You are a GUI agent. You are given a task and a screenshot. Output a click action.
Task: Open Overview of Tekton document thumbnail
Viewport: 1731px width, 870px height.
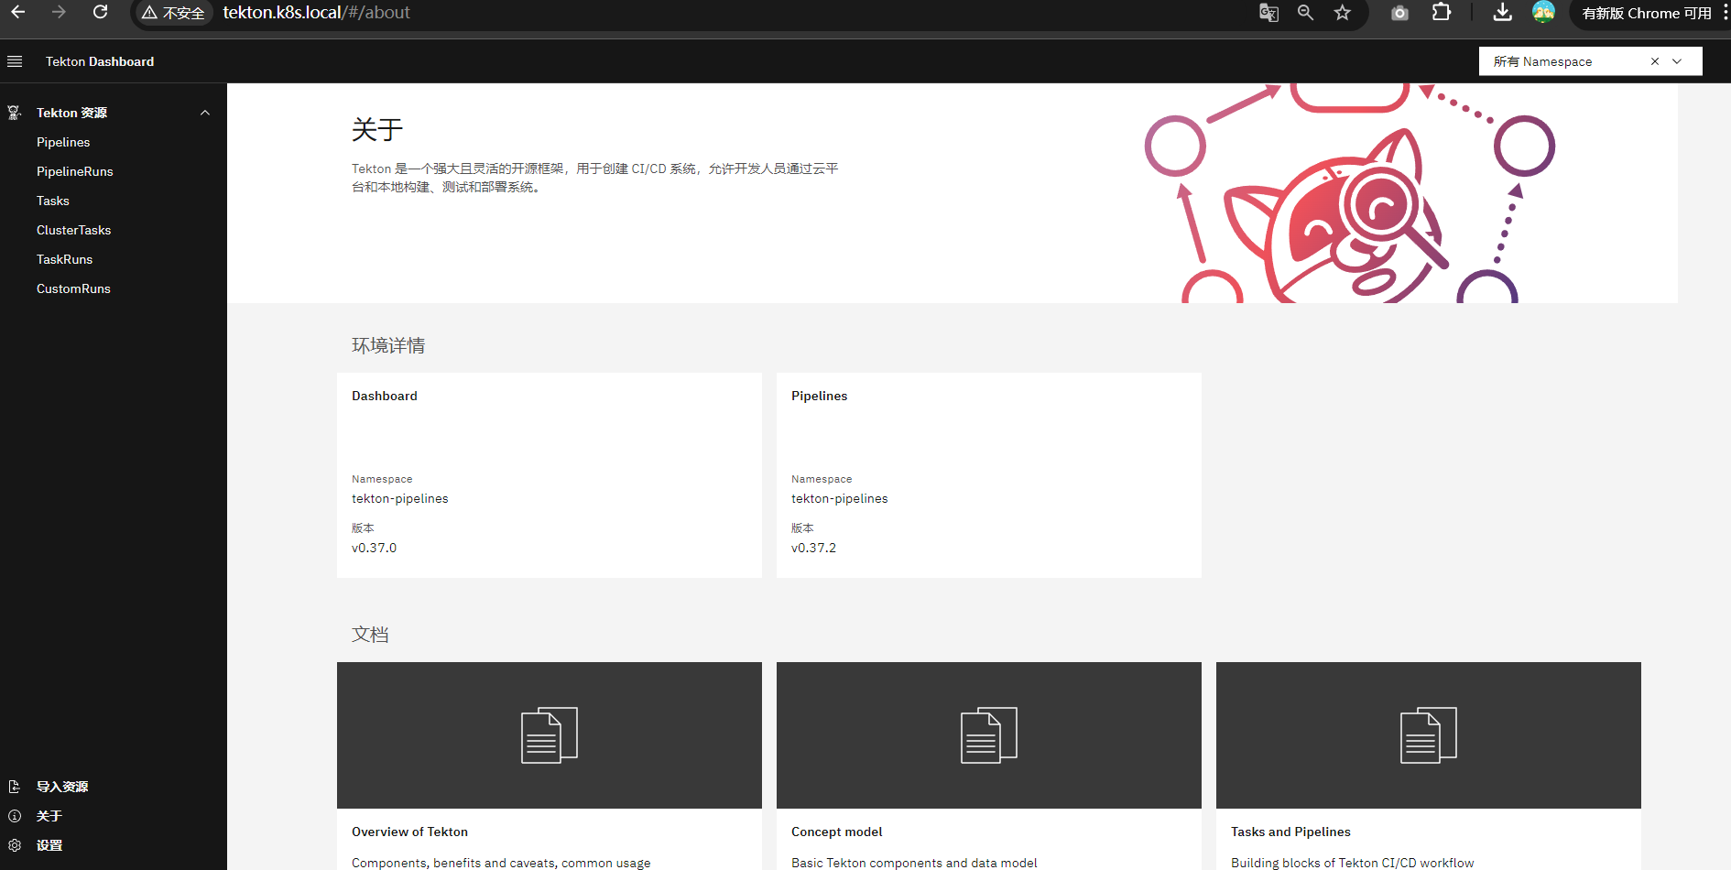point(550,735)
